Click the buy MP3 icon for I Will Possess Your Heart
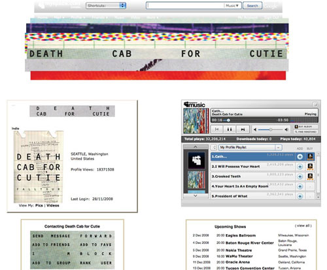 (310, 167)
